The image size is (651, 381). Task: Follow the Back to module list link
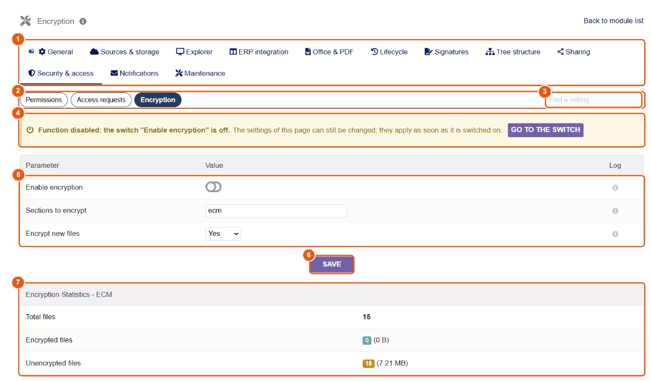point(613,21)
